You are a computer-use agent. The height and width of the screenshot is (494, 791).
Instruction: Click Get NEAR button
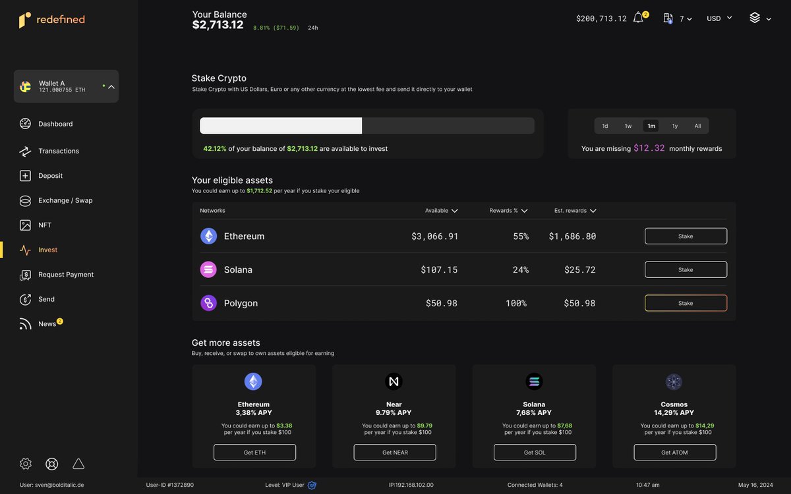point(395,453)
